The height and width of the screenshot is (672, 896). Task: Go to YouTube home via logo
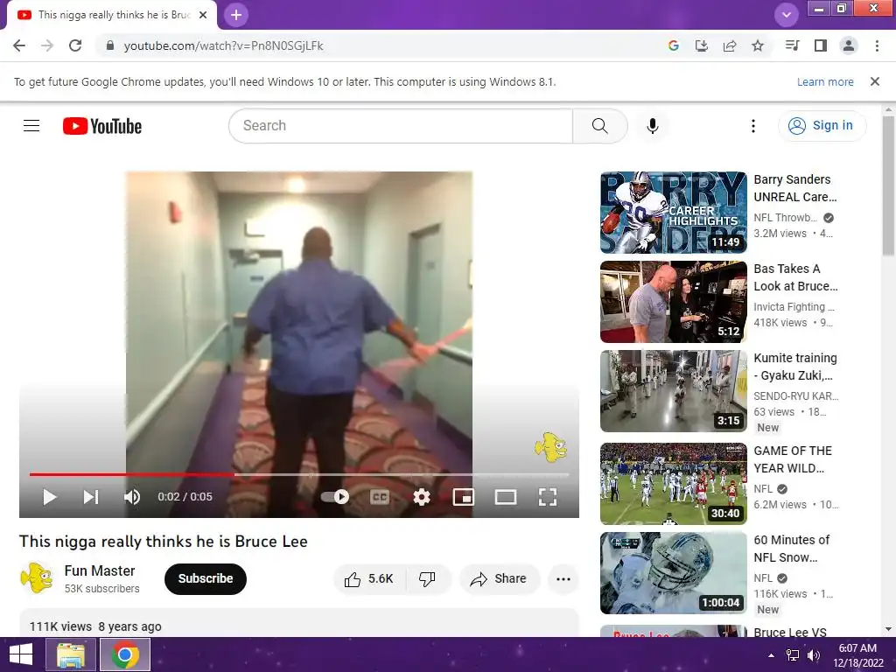point(102,126)
